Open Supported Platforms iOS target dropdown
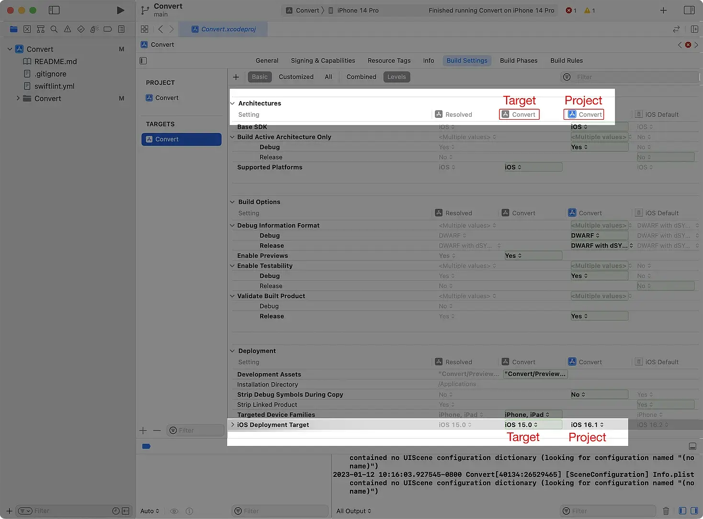703x519 pixels. (533, 167)
